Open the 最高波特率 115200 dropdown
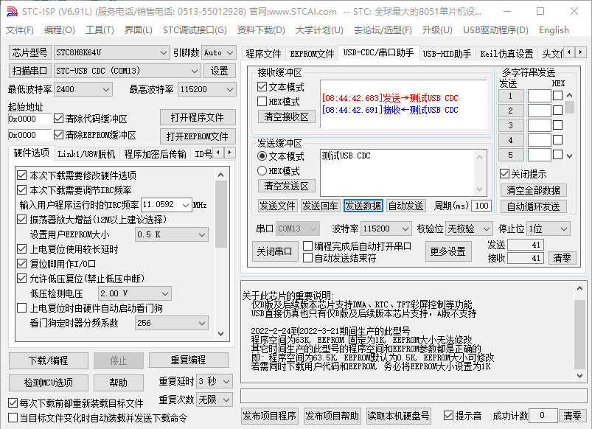Viewport: 592px width, 429px height. (206, 89)
